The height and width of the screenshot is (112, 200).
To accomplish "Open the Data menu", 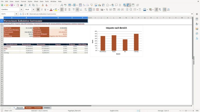I will pos(41,1).
